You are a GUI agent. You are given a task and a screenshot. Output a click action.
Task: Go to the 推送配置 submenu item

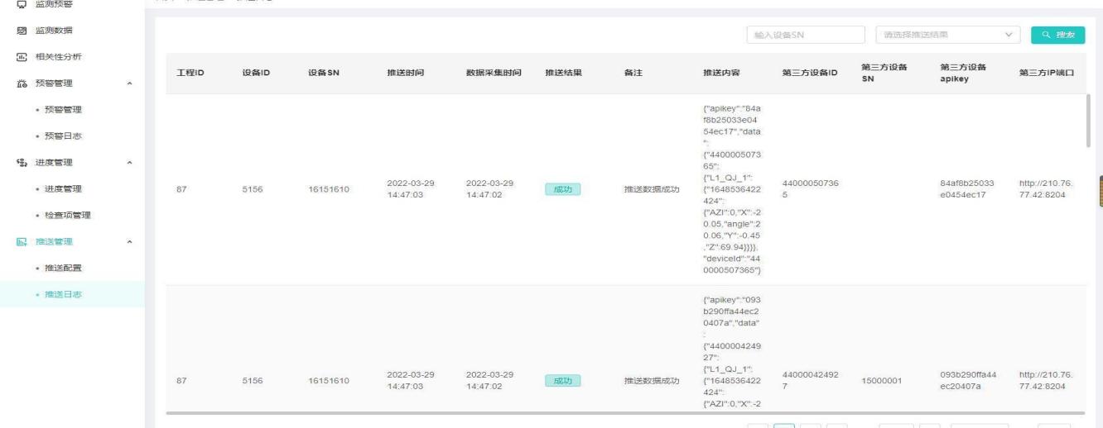(x=64, y=269)
